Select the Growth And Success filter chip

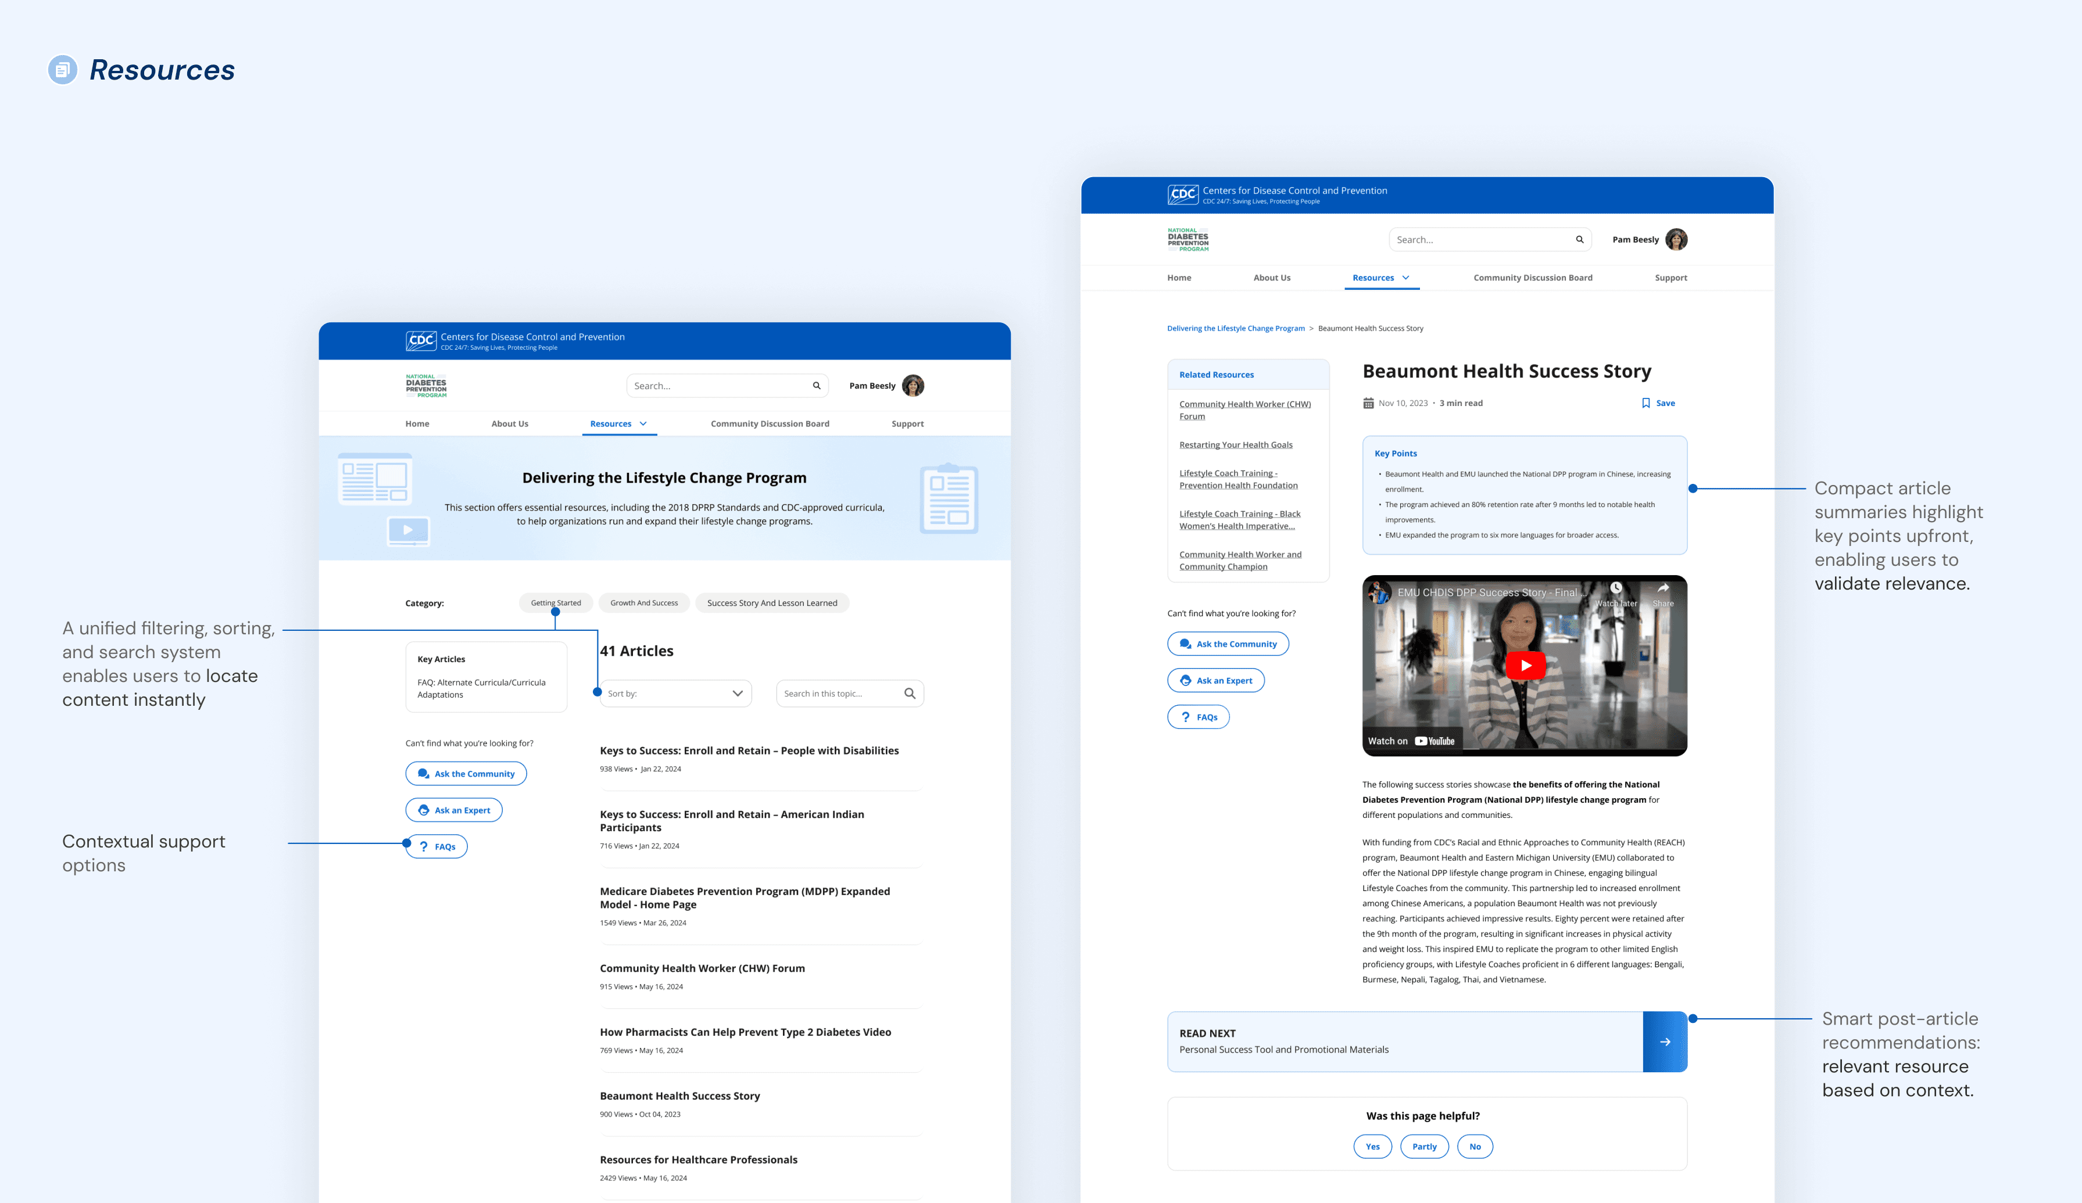[643, 603]
